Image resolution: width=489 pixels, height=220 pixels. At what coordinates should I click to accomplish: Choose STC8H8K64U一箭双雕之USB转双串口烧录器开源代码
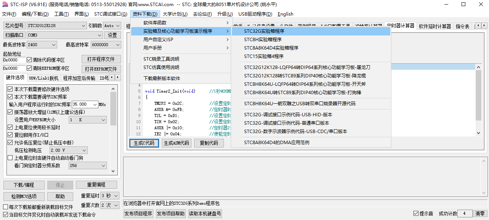[x=311, y=104]
